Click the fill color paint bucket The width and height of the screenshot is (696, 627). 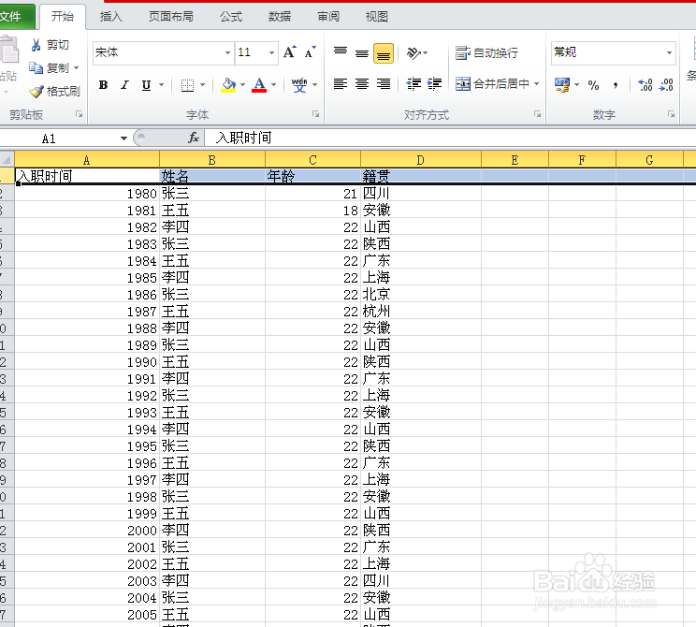(228, 85)
